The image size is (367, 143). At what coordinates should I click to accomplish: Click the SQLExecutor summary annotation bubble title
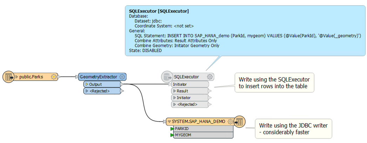coord(159,11)
